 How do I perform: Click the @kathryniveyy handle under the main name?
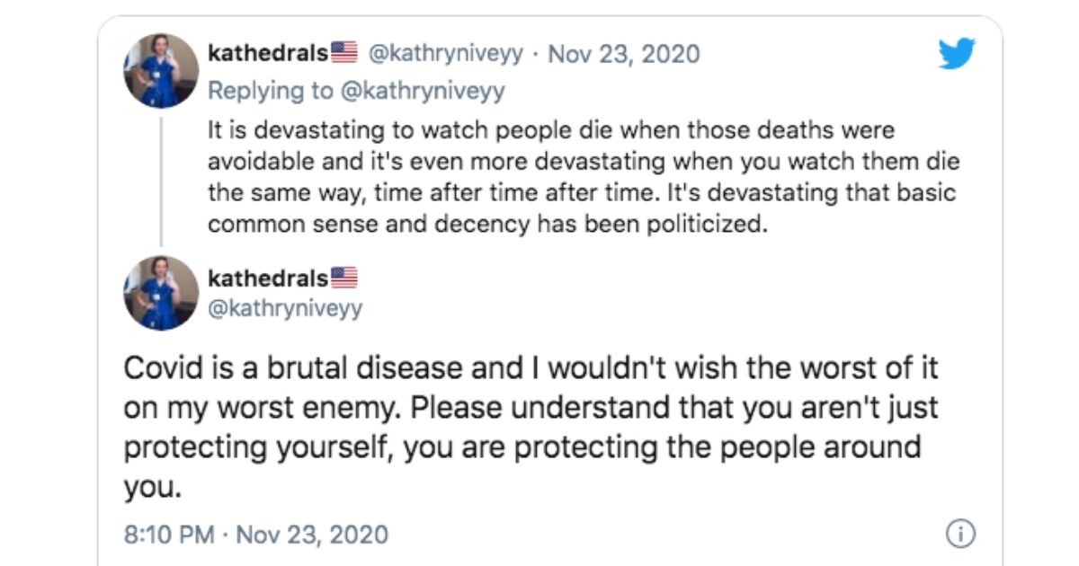click(x=285, y=309)
